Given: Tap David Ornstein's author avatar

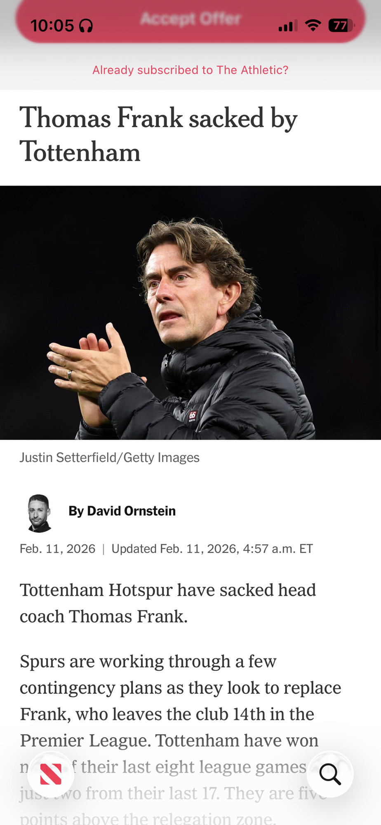Looking at the screenshot, I should coord(39,513).
